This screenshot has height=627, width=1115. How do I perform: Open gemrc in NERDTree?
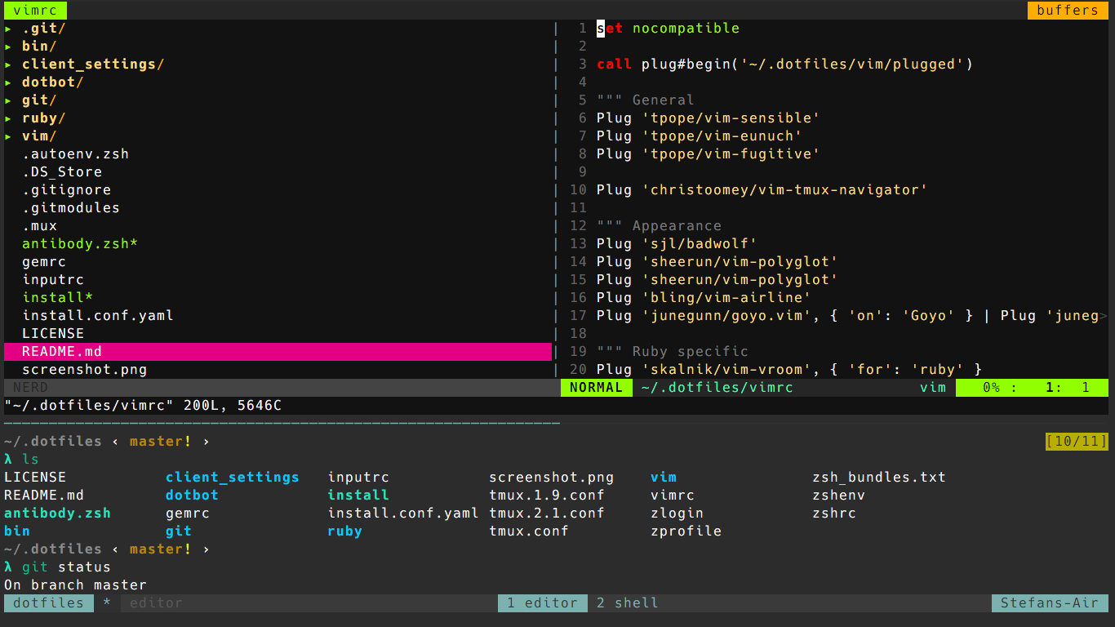point(44,262)
